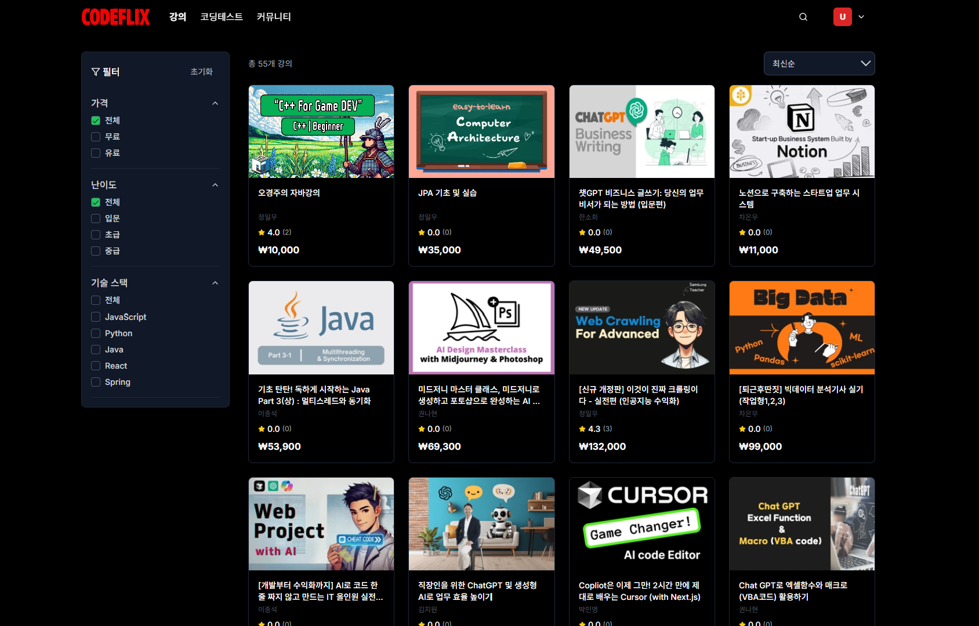
Task: Check the 입문 difficulty filter
Action: 96,219
